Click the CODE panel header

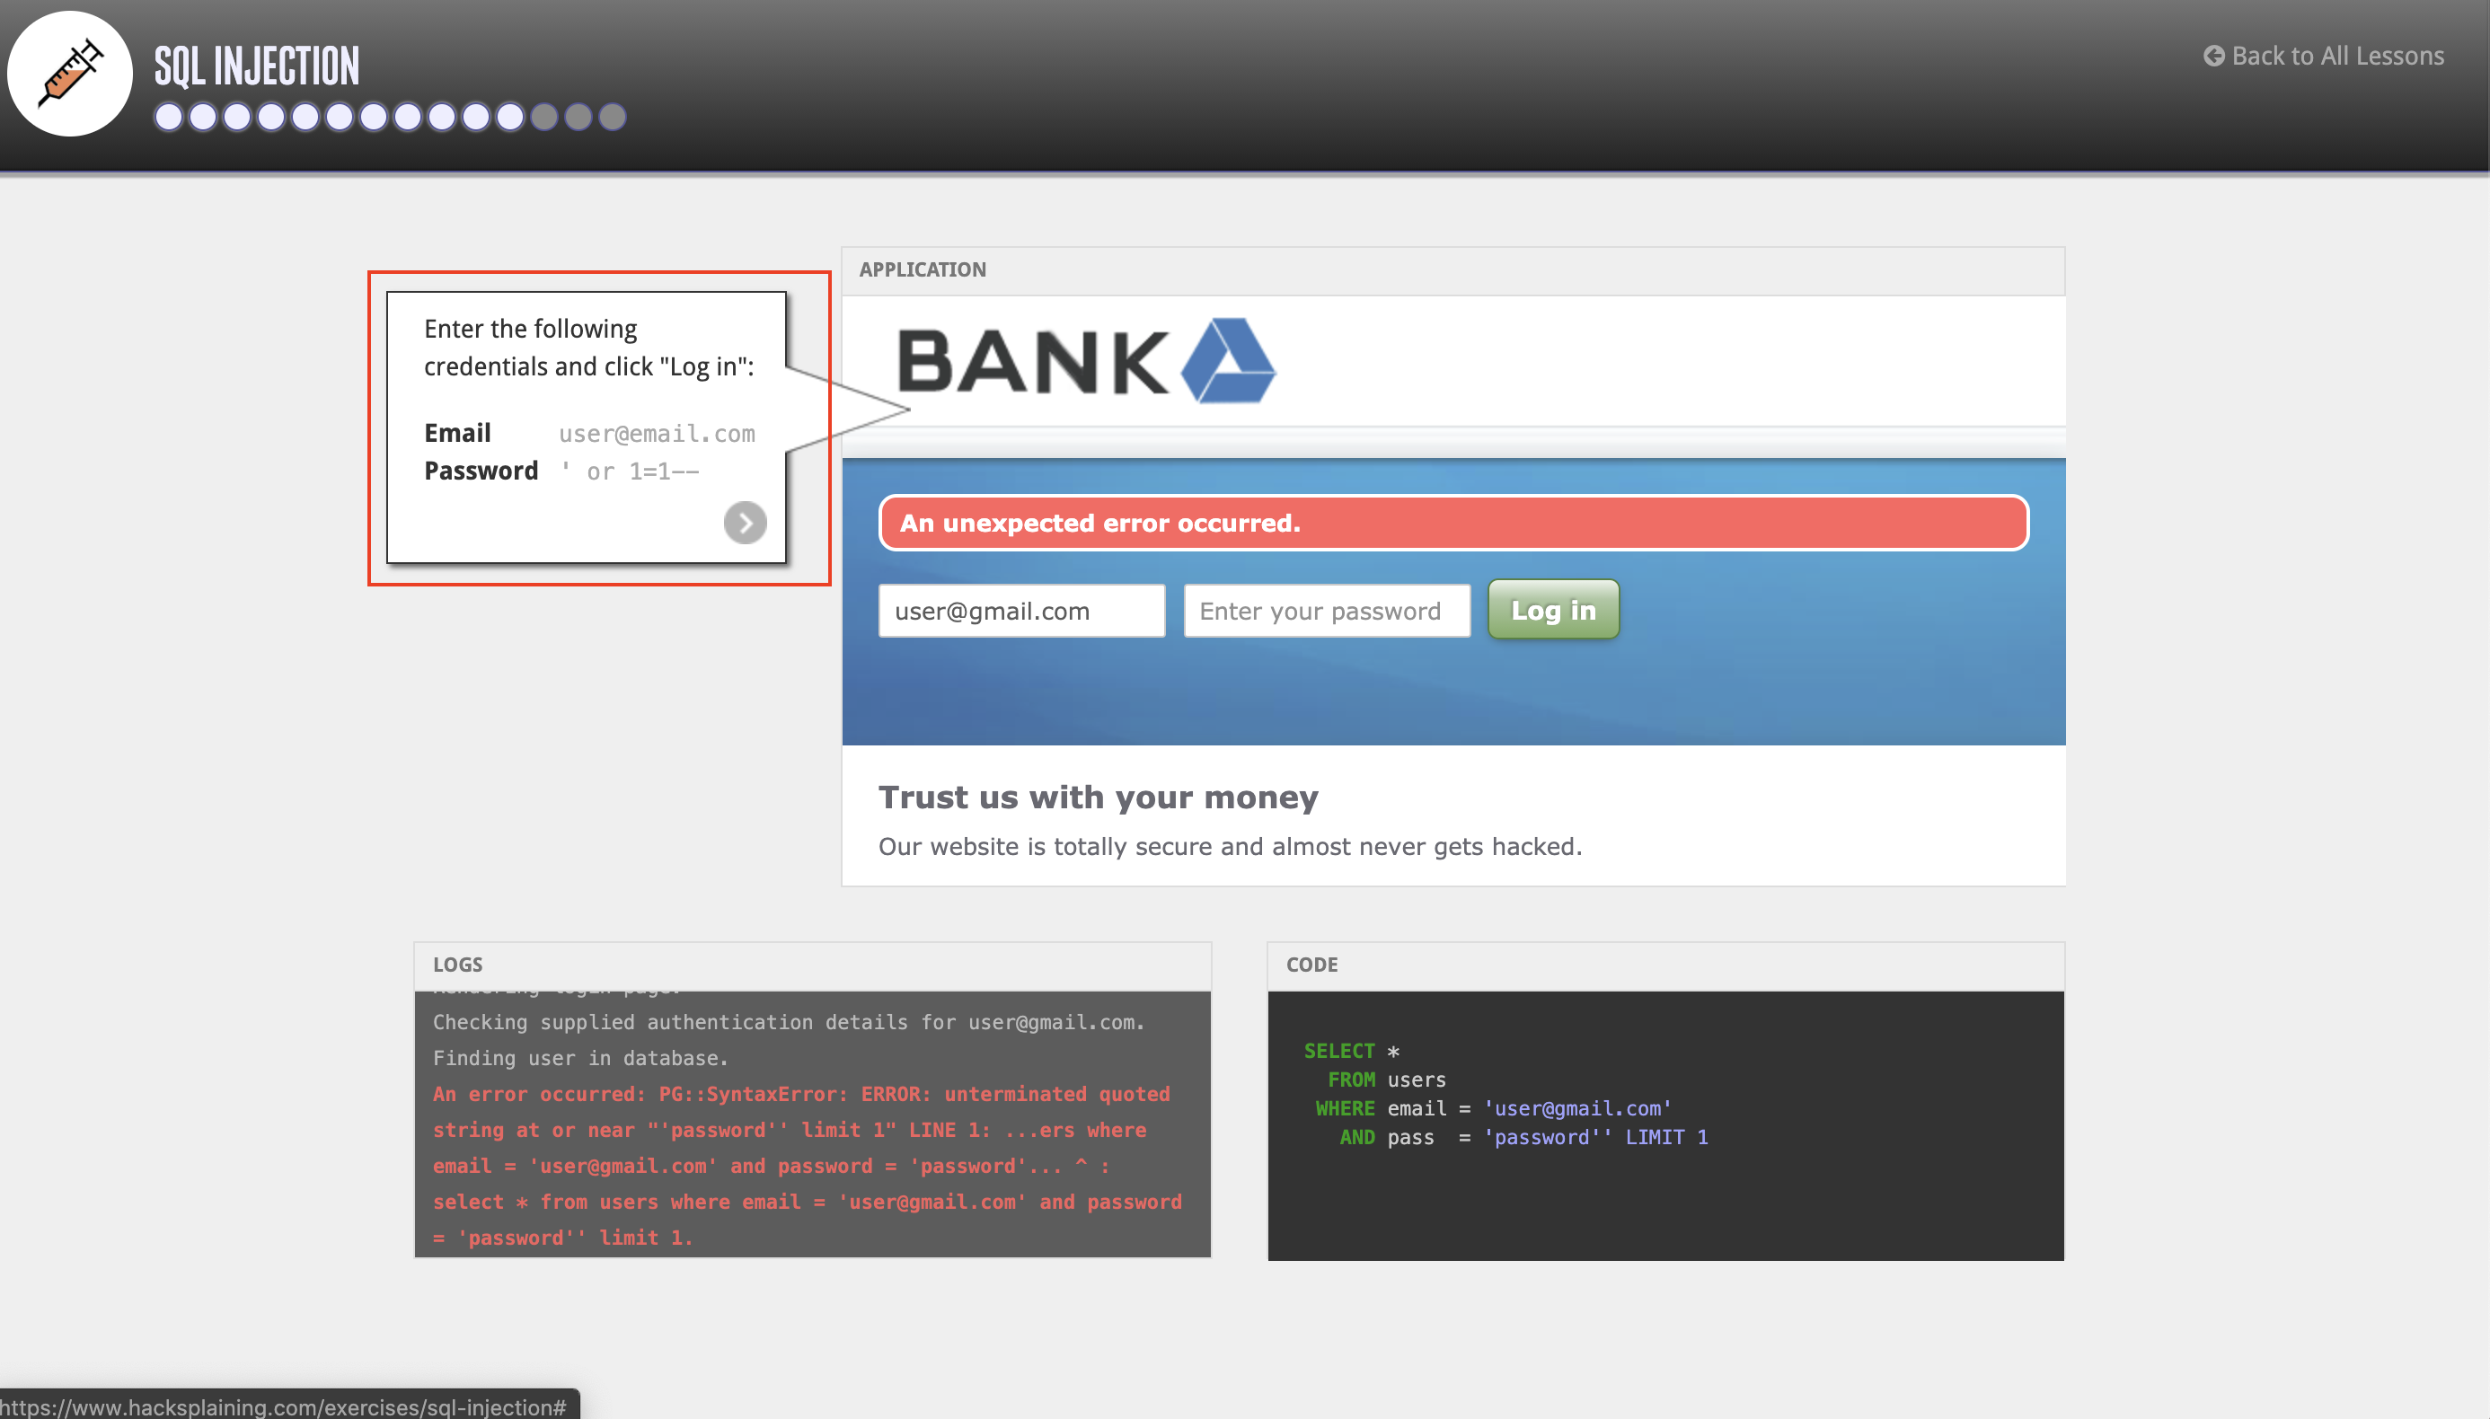tap(1313, 965)
